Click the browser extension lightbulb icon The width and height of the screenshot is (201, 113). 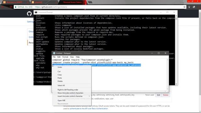189,7
